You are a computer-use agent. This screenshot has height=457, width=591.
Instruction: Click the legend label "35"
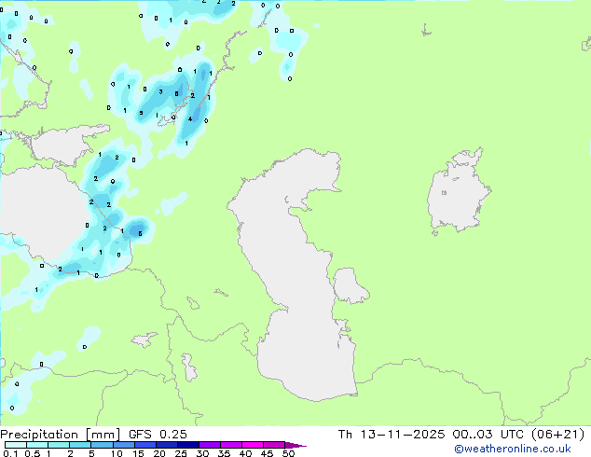click(225, 453)
